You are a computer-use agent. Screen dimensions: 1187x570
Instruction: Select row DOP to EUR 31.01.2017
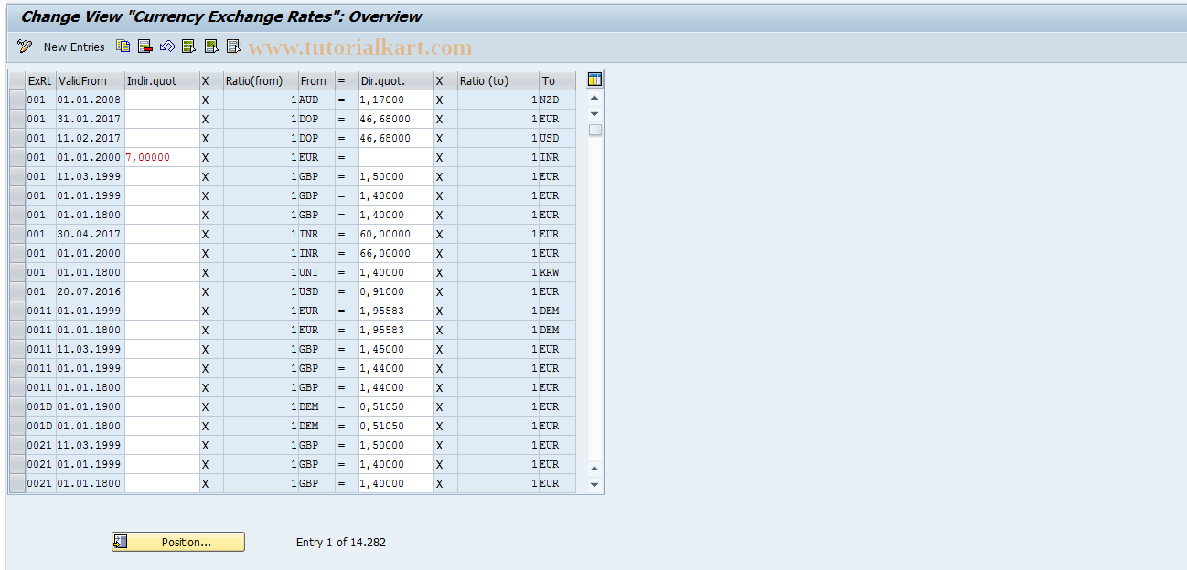pyautogui.click(x=17, y=119)
